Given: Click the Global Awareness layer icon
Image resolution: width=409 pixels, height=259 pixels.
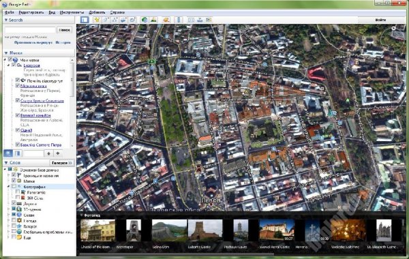Looking at the screenshot, I should [20, 232].
